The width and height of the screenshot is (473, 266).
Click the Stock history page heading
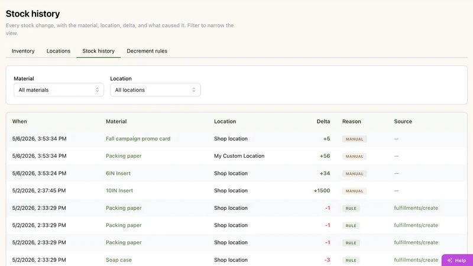(x=33, y=14)
